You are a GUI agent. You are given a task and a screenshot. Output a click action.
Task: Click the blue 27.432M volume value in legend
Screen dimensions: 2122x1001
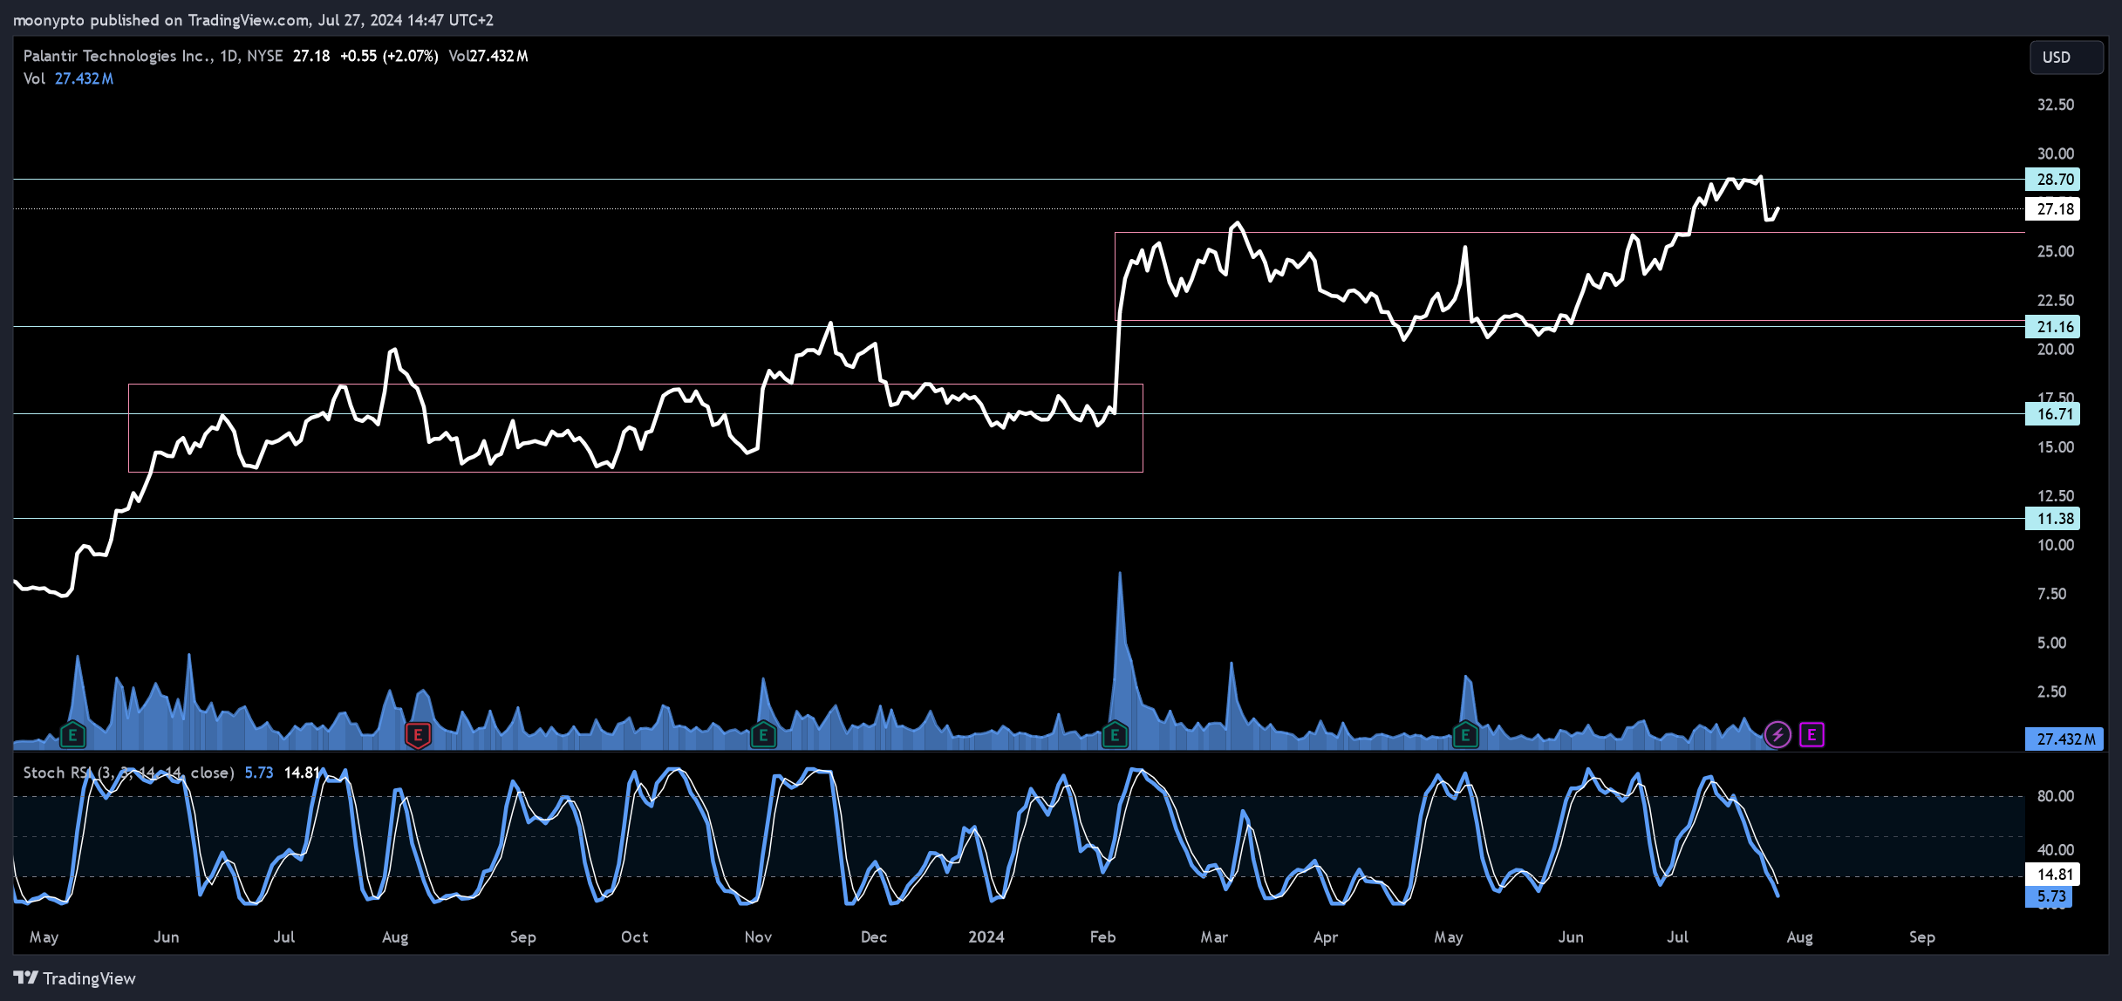pos(84,78)
